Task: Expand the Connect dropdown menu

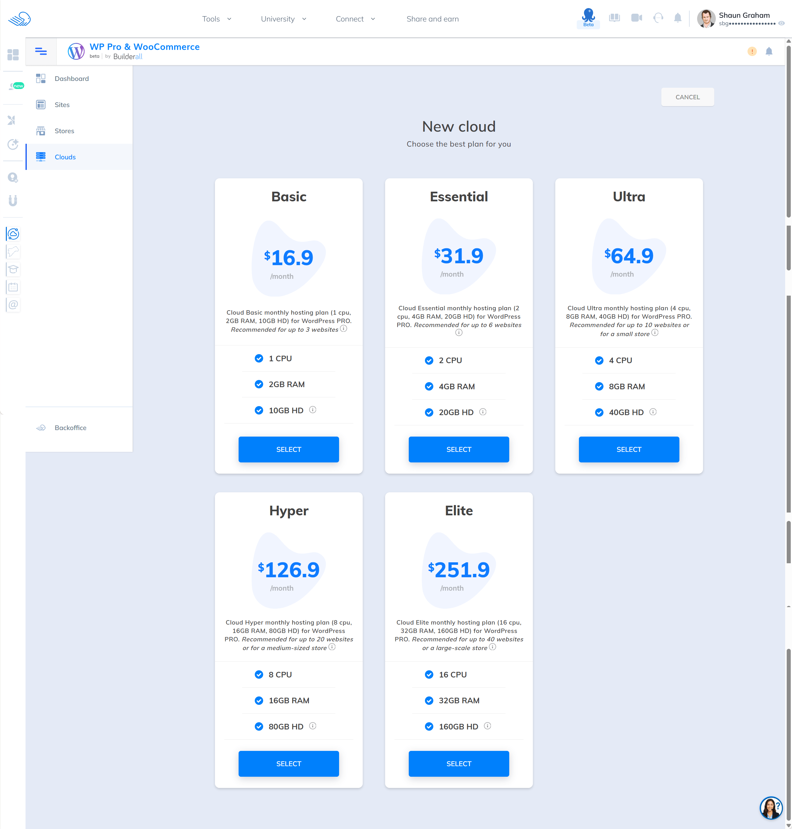Action: pos(355,19)
